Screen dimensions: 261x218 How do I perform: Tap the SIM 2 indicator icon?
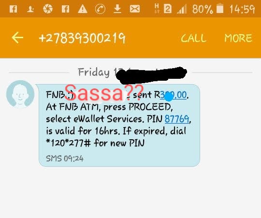coord(168,9)
